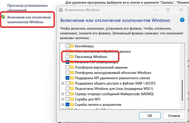Enable the Песочница Windows checkbox
The height and width of the screenshot is (123, 189).
tap(67, 56)
